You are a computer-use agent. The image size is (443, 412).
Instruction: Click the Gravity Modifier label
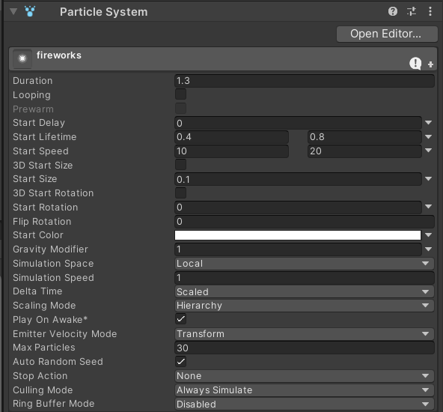tap(50, 249)
